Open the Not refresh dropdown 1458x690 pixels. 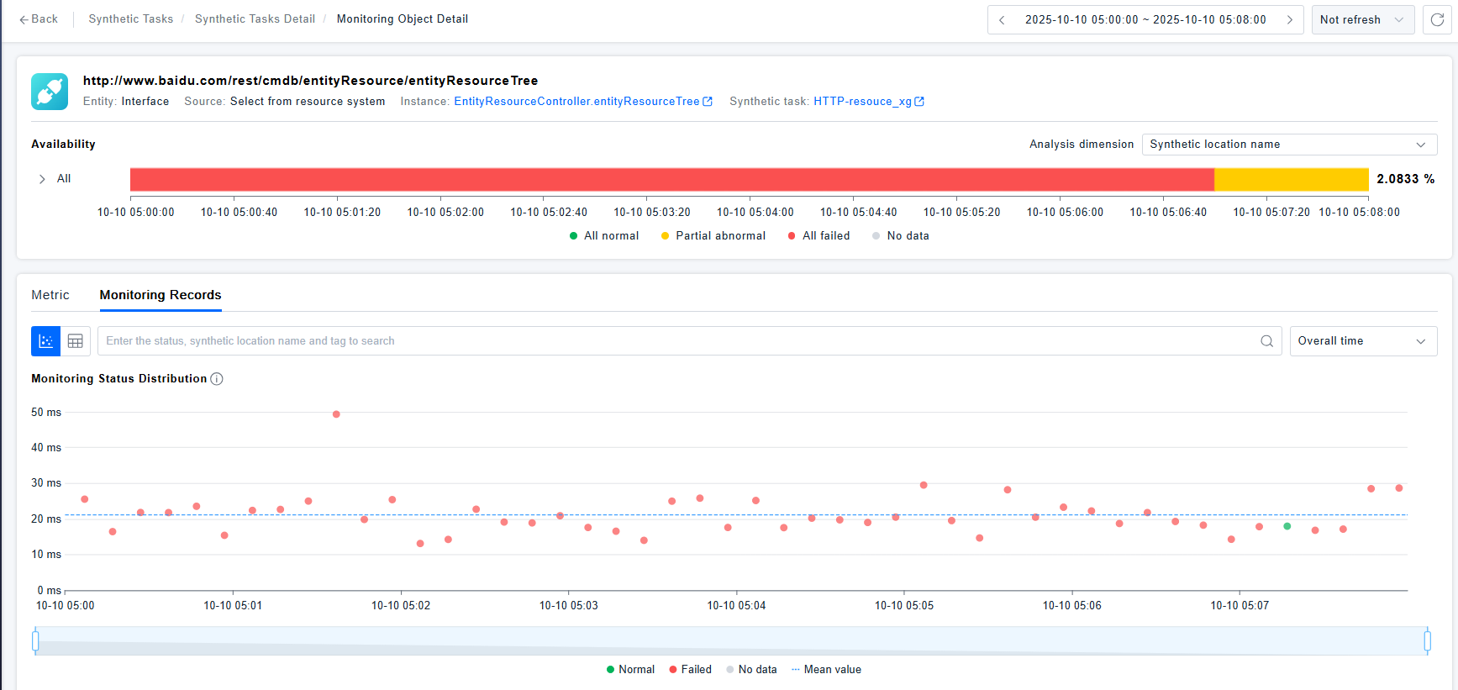(x=1362, y=19)
